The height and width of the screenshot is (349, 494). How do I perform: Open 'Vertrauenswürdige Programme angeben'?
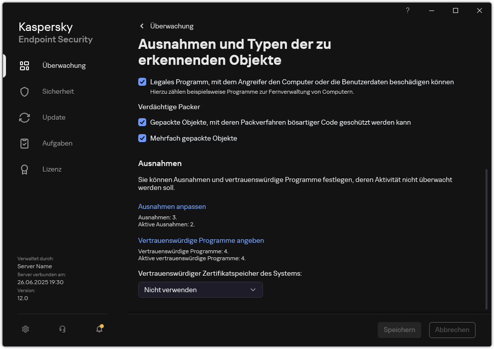pos(201,240)
